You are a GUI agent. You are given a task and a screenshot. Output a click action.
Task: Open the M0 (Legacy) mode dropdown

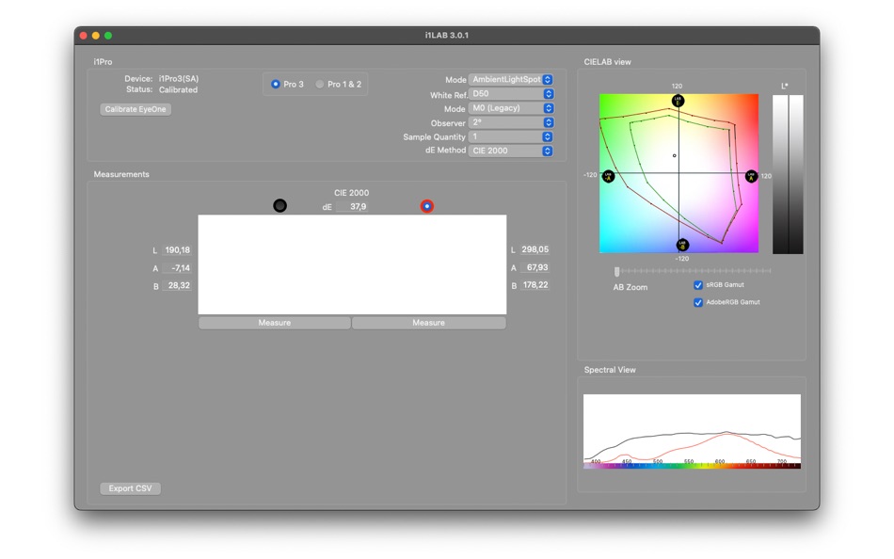click(510, 108)
